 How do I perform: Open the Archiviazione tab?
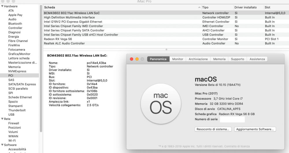[x=198, y=59]
